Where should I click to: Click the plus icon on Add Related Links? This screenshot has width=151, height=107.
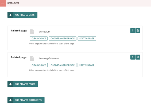pyautogui.click(x=10, y=15)
